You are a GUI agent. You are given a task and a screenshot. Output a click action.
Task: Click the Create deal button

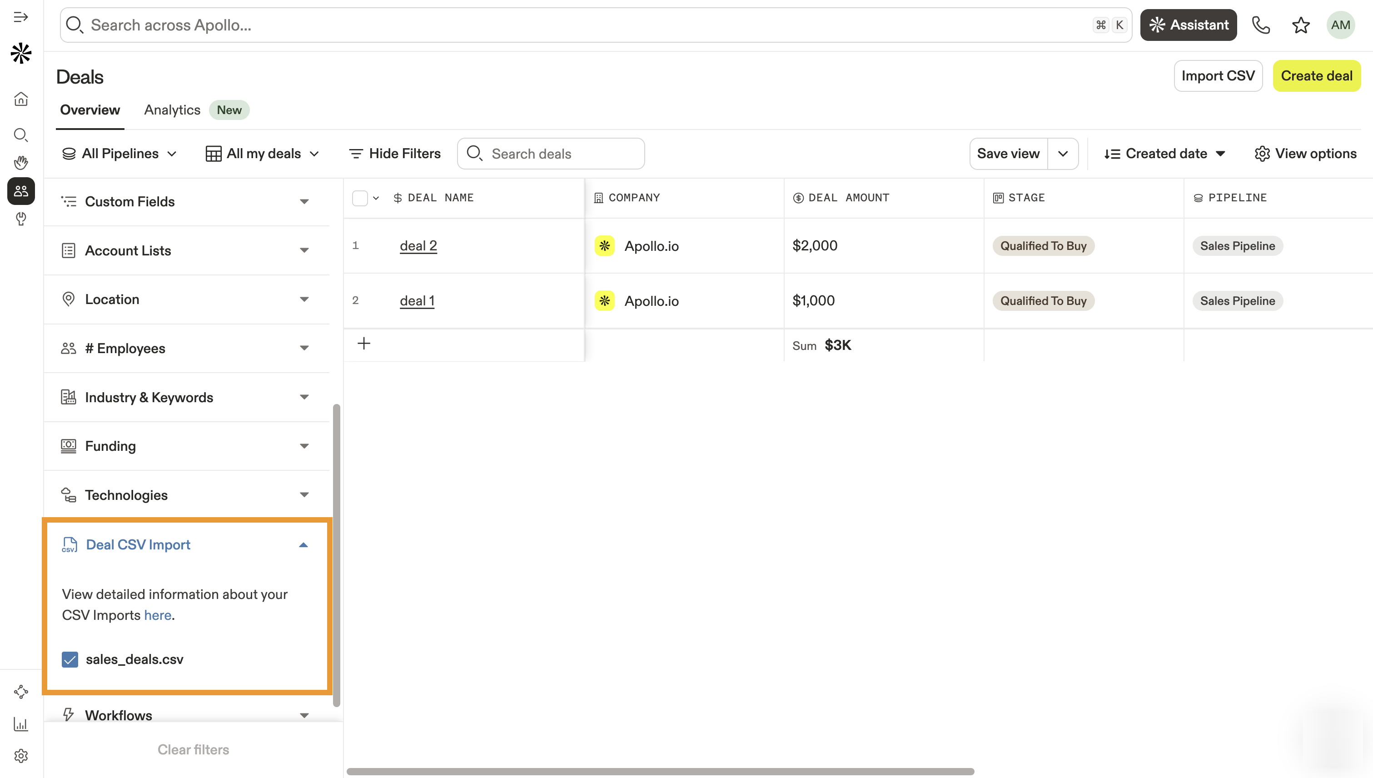click(x=1316, y=76)
